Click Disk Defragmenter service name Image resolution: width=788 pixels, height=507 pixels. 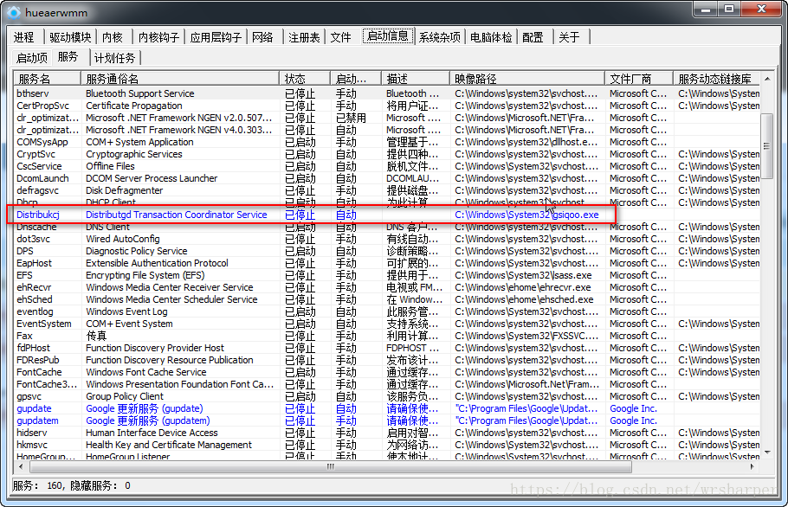click(x=124, y=190)
